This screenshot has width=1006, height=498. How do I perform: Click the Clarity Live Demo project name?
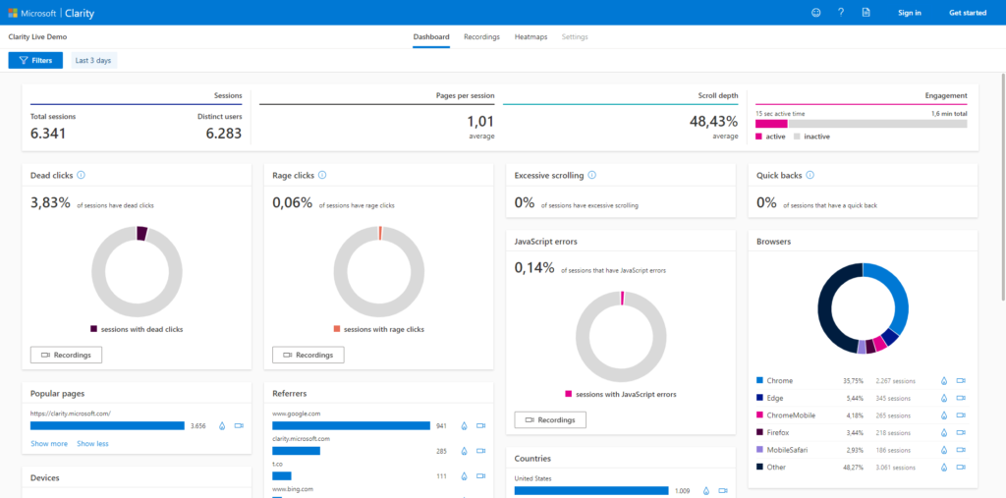pos(37,37)
